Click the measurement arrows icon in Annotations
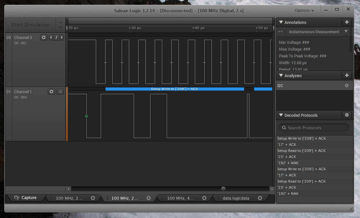 pyautogui.click(x=280, y=32)
